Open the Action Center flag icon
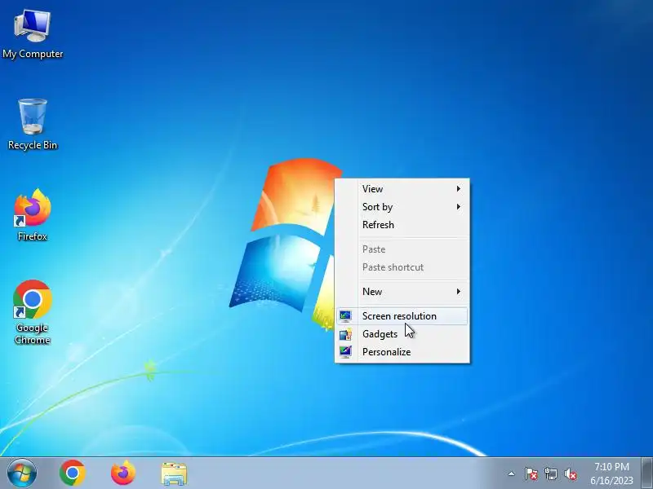Image resolution: width=653 pixels, height=489 pixels. pyautogui.click(x=531, y=474)
